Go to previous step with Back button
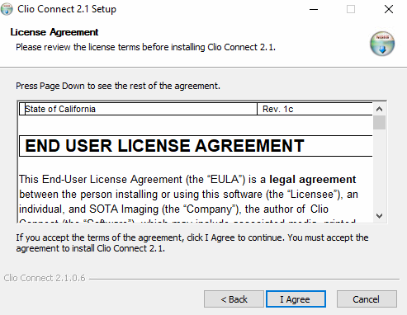 coord(234,299)
